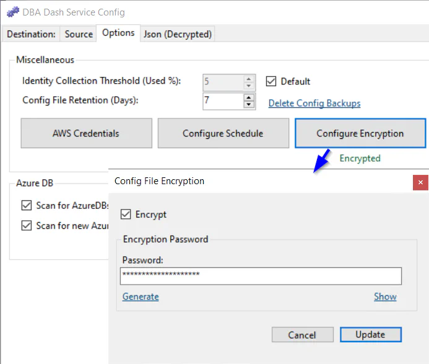Switch to the Destination tab
The width and height of the screenshot is (429, 364).
31,34
